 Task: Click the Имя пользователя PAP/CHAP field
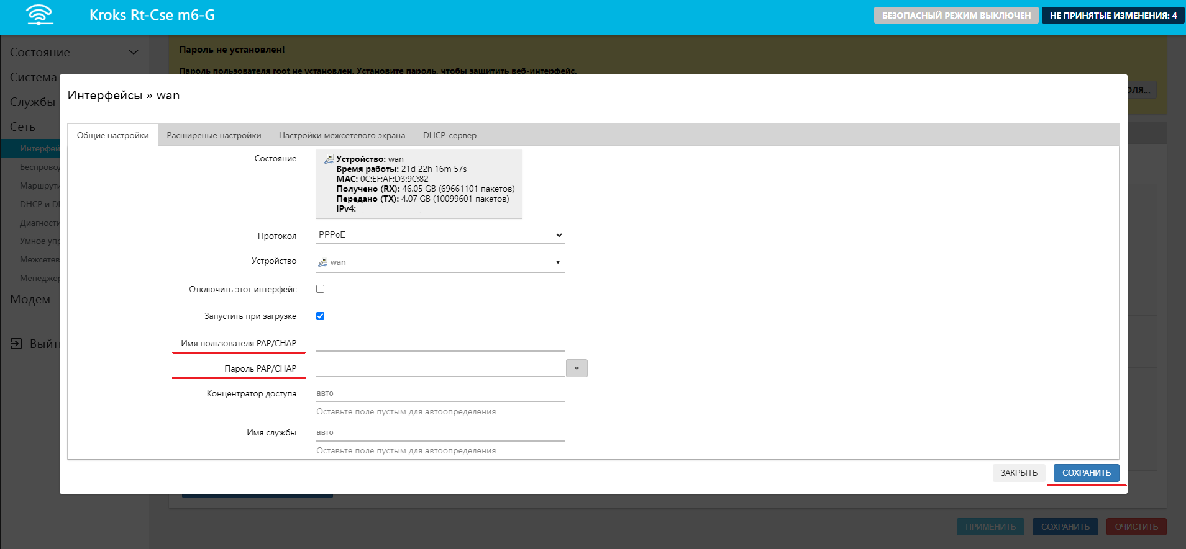pos(440,343)
